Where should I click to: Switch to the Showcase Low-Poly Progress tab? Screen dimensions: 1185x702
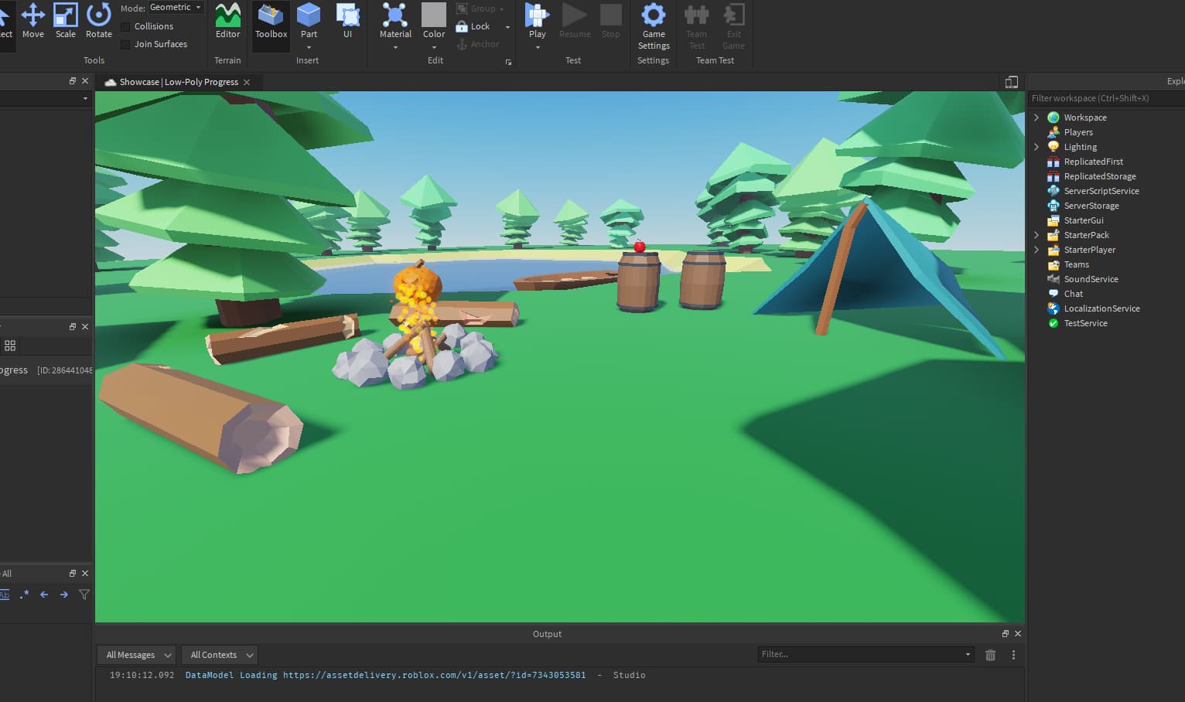point(178,81)
